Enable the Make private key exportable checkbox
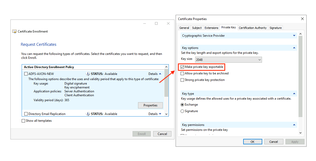316x161 pixels. click(x=182, y=67)
